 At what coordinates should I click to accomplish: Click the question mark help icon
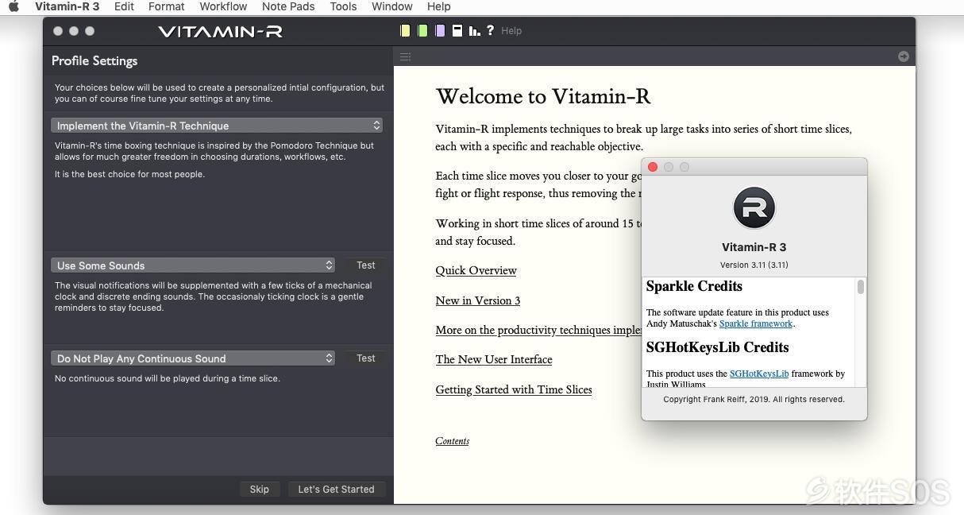[490, 30]
